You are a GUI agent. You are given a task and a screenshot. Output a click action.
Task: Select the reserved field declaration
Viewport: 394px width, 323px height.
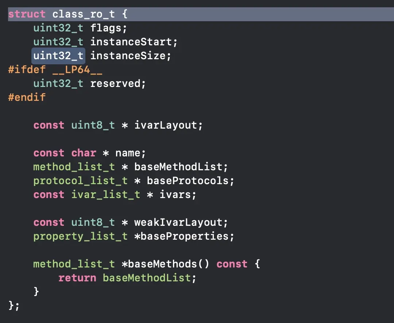(117, 83)
